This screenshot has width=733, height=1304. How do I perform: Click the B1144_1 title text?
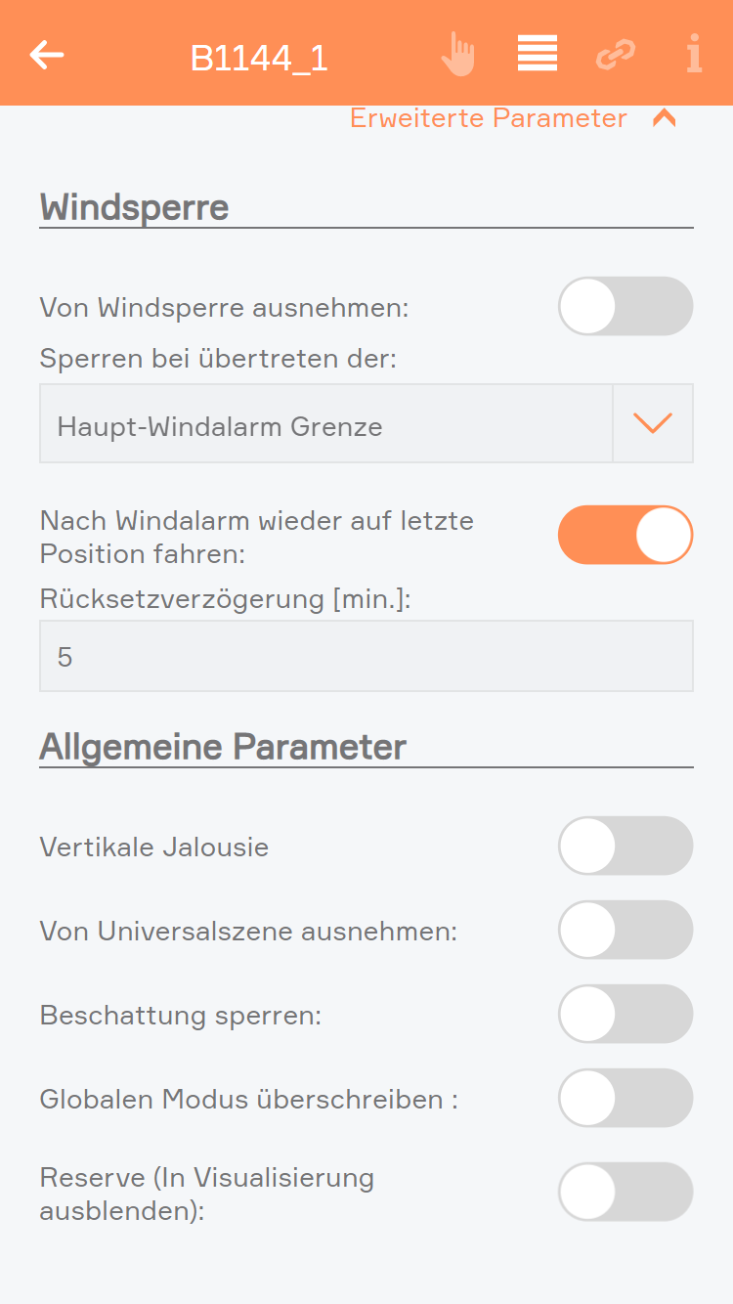pos(259,59)
